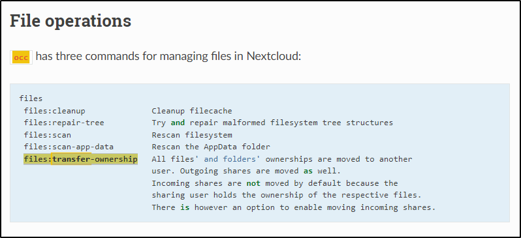Click the green 'is' keyword in last line

pyautogui.click(x=185, y=207)
